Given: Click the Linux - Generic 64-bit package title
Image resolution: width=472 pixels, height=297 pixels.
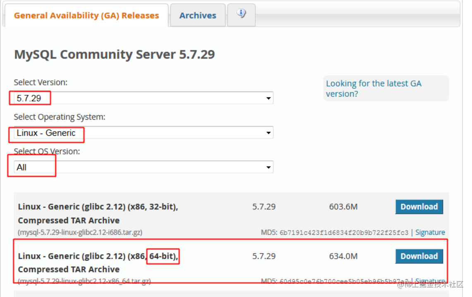Looking at the screenshot, I should [98, 263].
